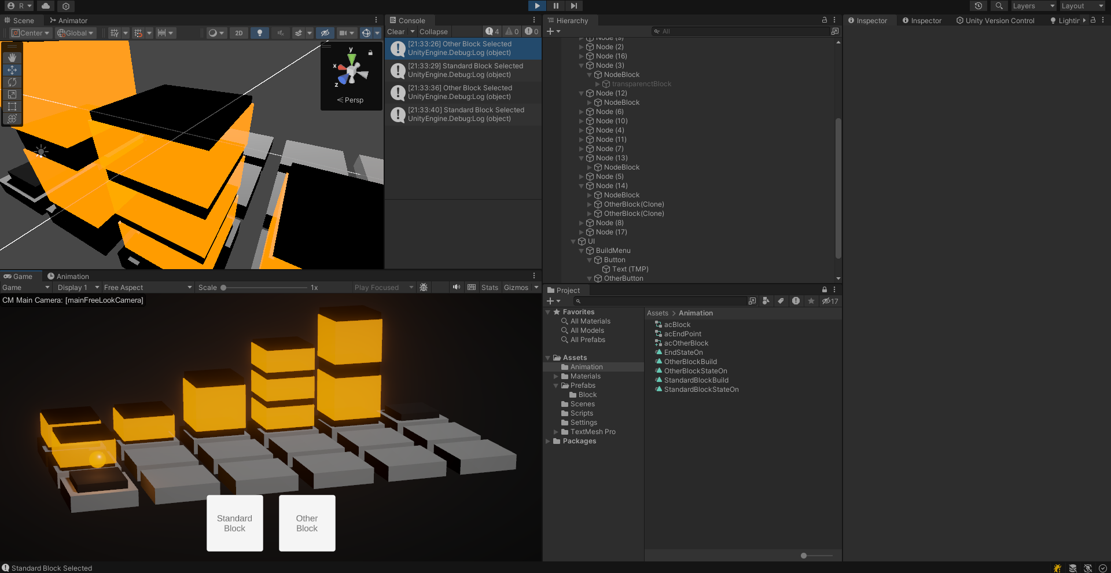
Task: Click the bug debug mode icon in status bar
Action: (1057, 568)
